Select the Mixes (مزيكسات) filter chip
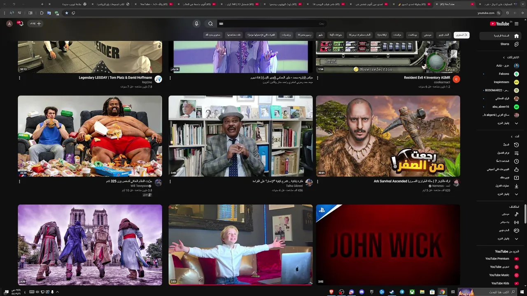 coord(397,35)
